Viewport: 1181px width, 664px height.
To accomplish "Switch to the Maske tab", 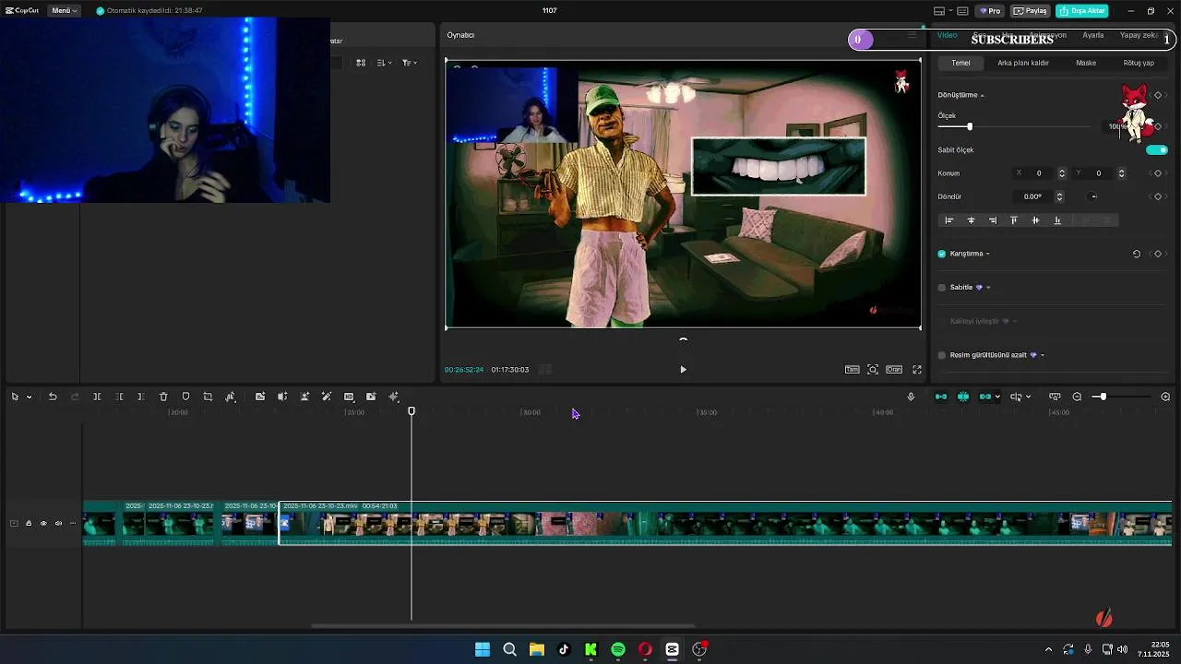I will (x=1086, y=63).
